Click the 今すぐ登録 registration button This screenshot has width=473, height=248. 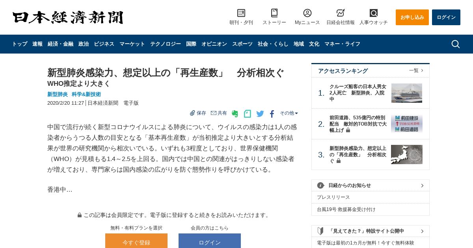[x=136, y=241]
